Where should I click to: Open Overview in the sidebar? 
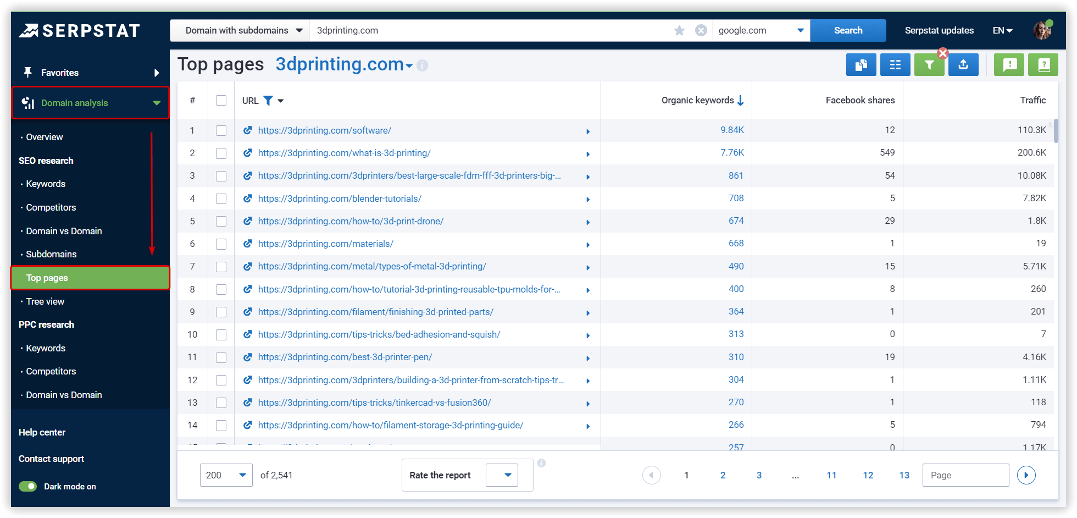pos(45,137)
